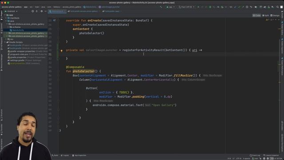Click line number 31 in the gutter
284x160 pixels.
pos(50,54)
